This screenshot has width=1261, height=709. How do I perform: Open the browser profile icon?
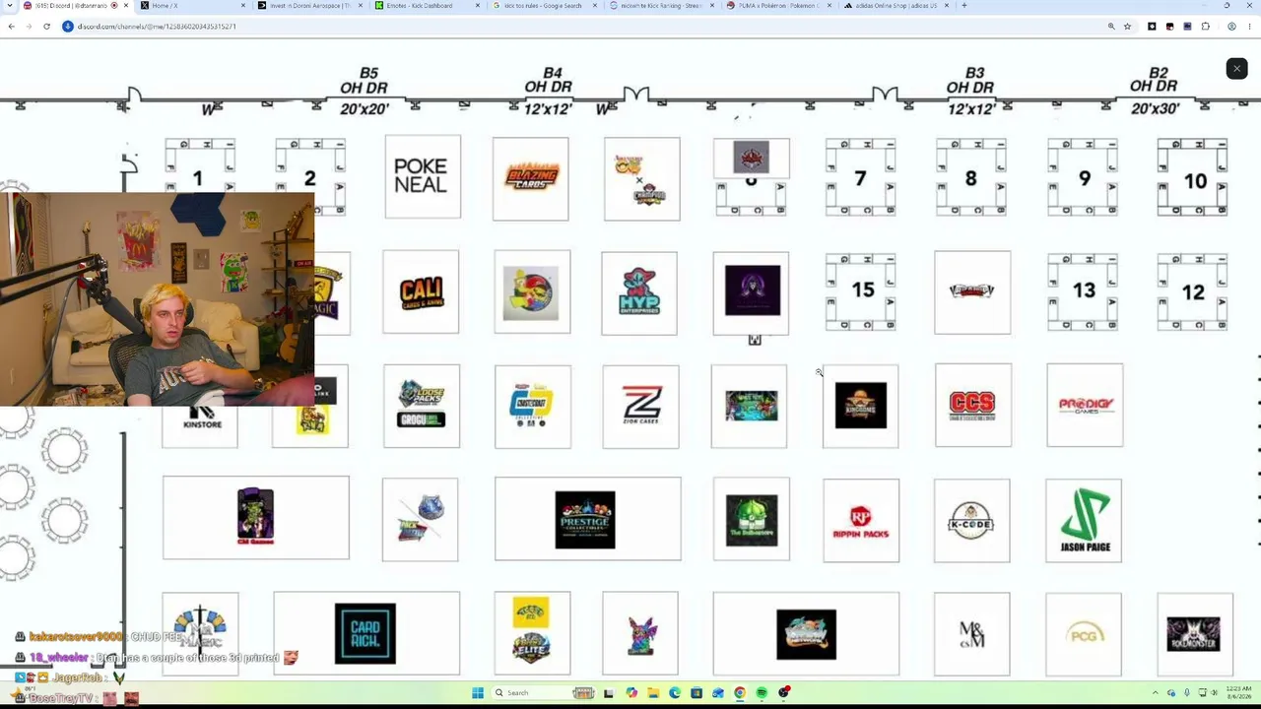[x=1231, y=27]
